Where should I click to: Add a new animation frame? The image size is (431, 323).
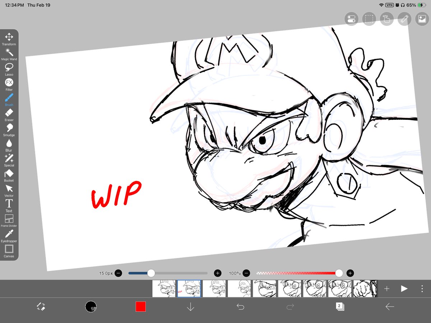tap(387, 289)
